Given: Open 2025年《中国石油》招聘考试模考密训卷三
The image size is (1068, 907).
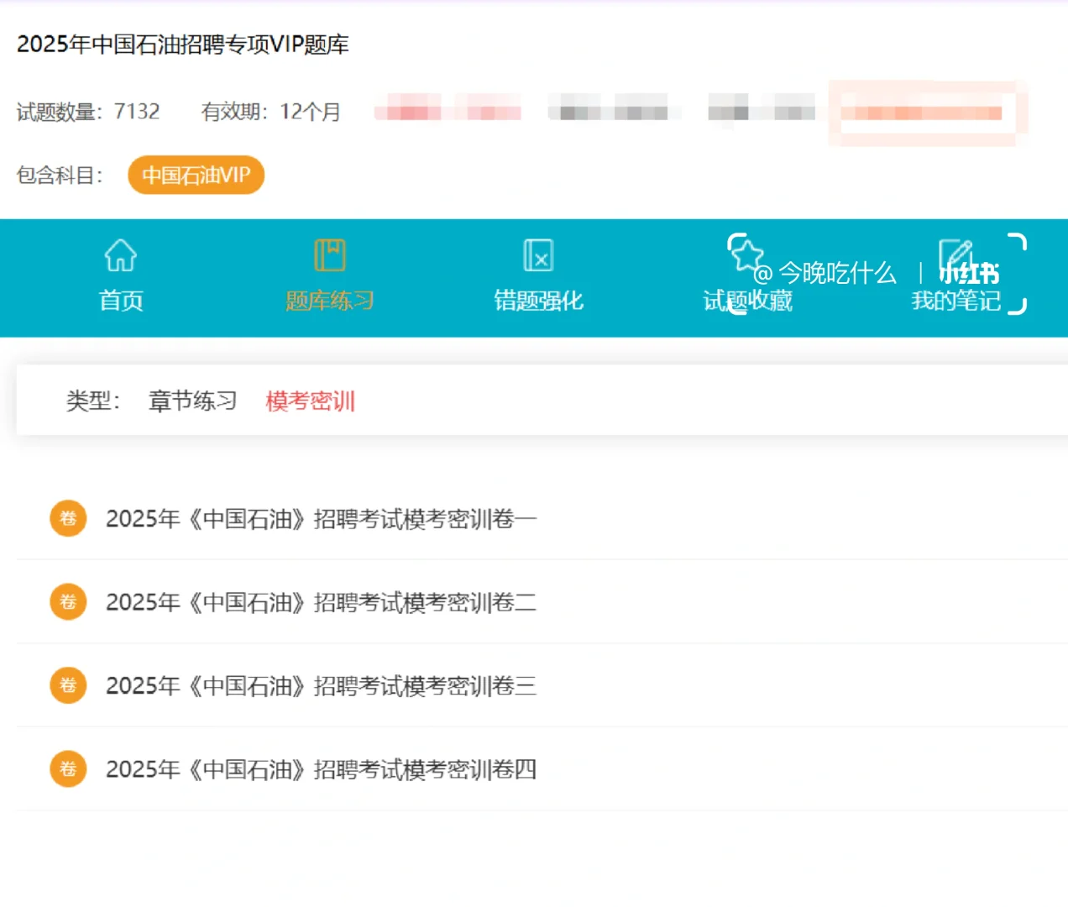Looking at the screenshot, I should tap(321, 686).
